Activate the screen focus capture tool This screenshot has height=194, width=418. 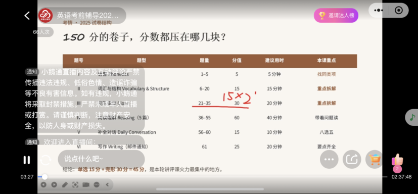75,184
